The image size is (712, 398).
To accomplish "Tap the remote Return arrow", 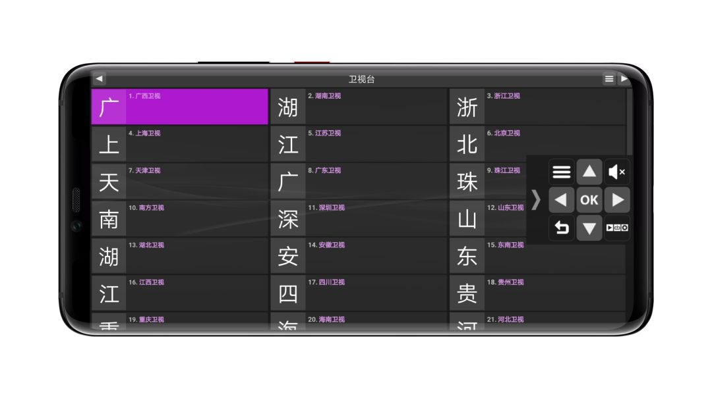I will pos(561,228).
